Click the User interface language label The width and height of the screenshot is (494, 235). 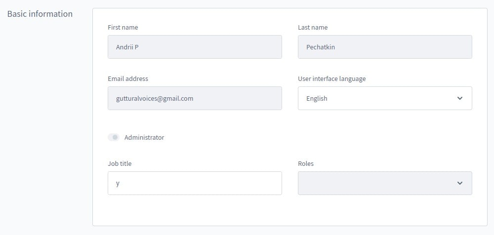[x=332, y=79]
